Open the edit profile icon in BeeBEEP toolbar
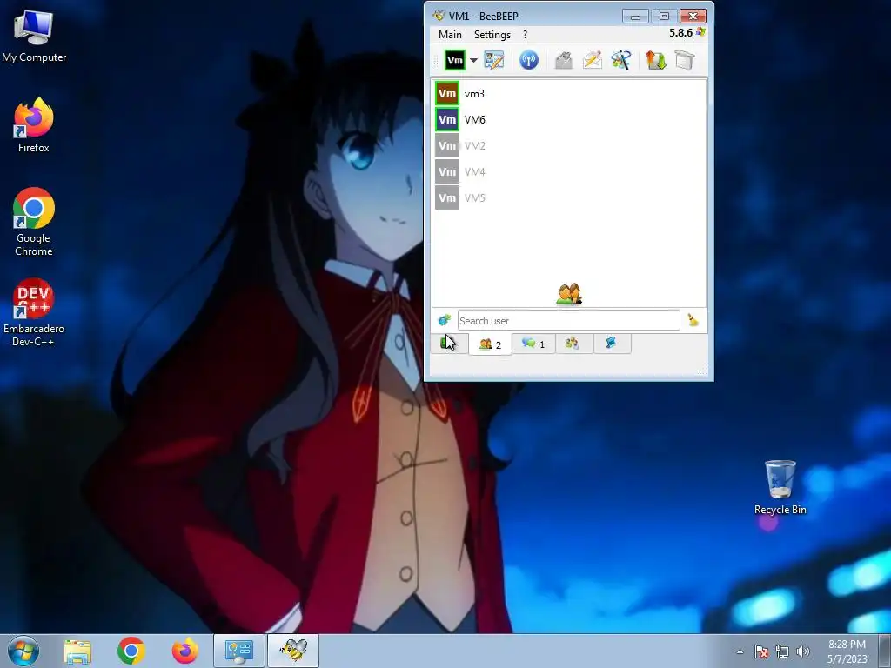Screen dimensions: 891x668 (x=494, y=60)
